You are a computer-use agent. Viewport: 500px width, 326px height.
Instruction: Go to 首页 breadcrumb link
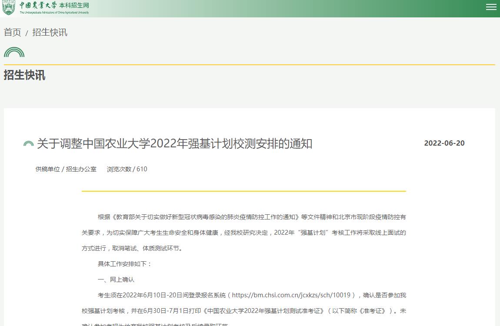click(13, 32)
